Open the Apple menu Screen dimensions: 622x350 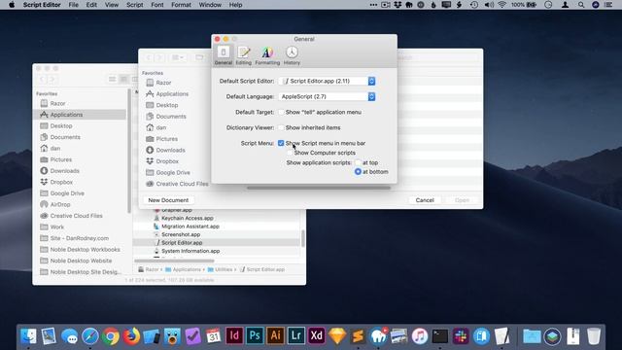click(x=12, y=5)
